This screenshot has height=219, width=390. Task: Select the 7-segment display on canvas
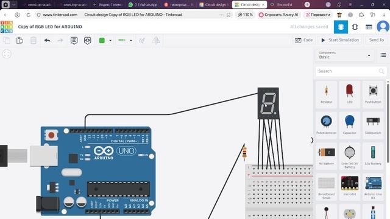coord(268,103)
